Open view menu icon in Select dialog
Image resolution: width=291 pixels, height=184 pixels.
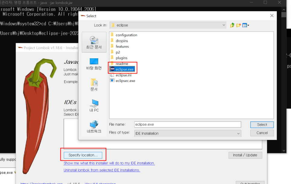pyautogui.click(x=246, y=25)
